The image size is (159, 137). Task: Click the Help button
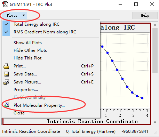[145, 15]
